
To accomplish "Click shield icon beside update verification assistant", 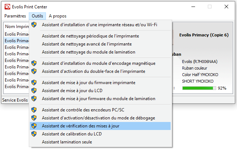I will pos(34,126).
